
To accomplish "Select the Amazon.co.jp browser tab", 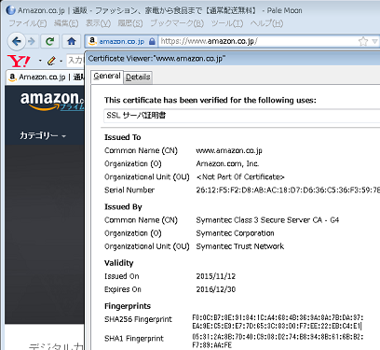I will tap(46, 77).
